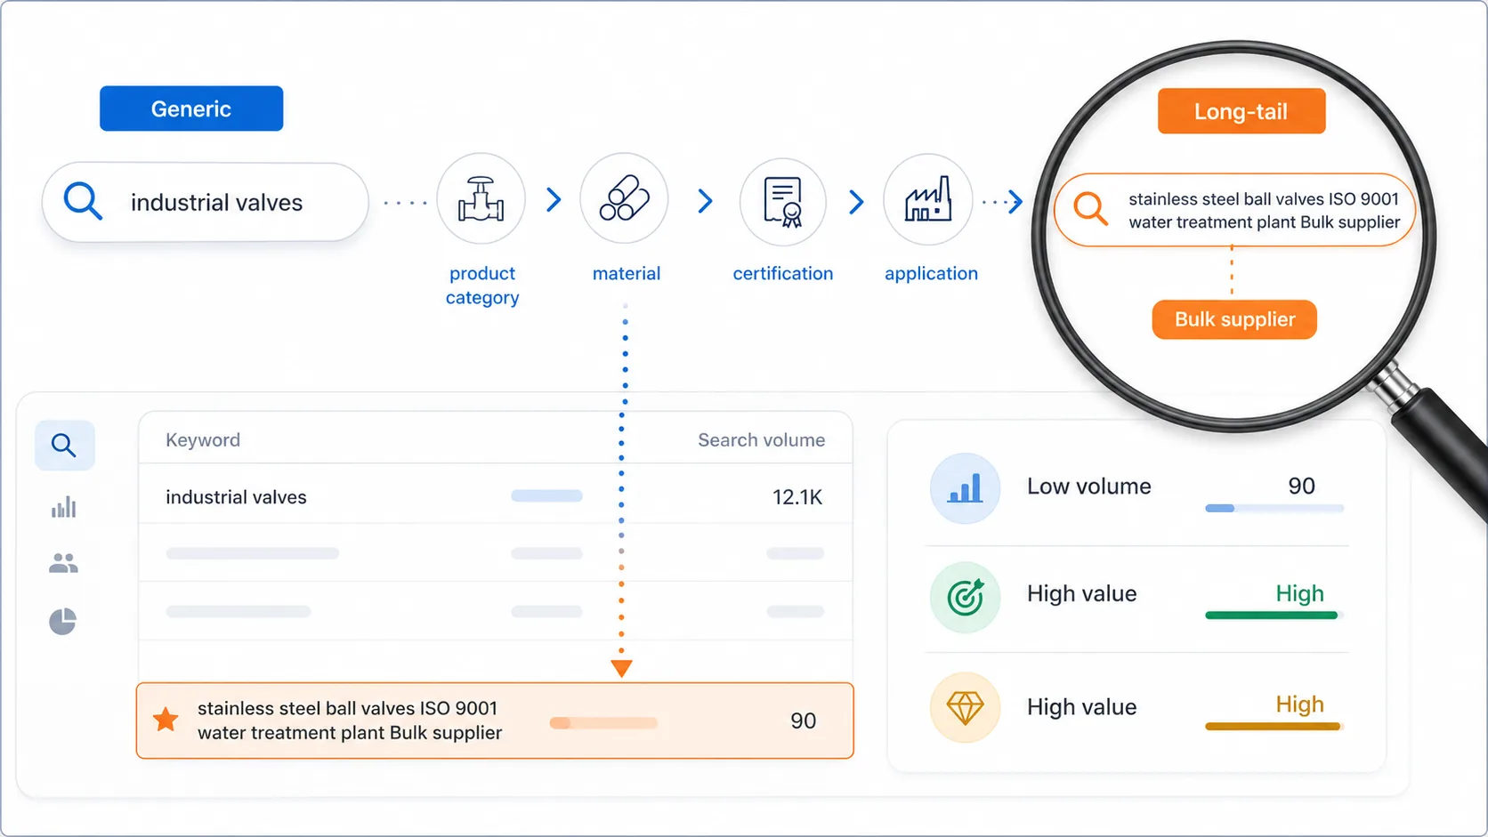Open the people audience sidebar icon
1488x837 pixels.
pyautogui.click(x=63, y=563)
